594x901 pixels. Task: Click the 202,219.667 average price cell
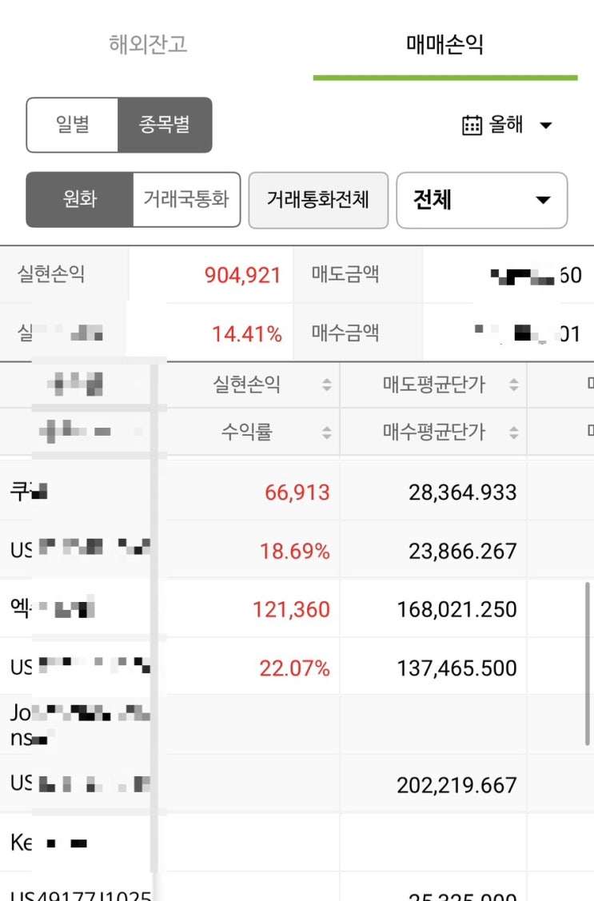point(456,785)
